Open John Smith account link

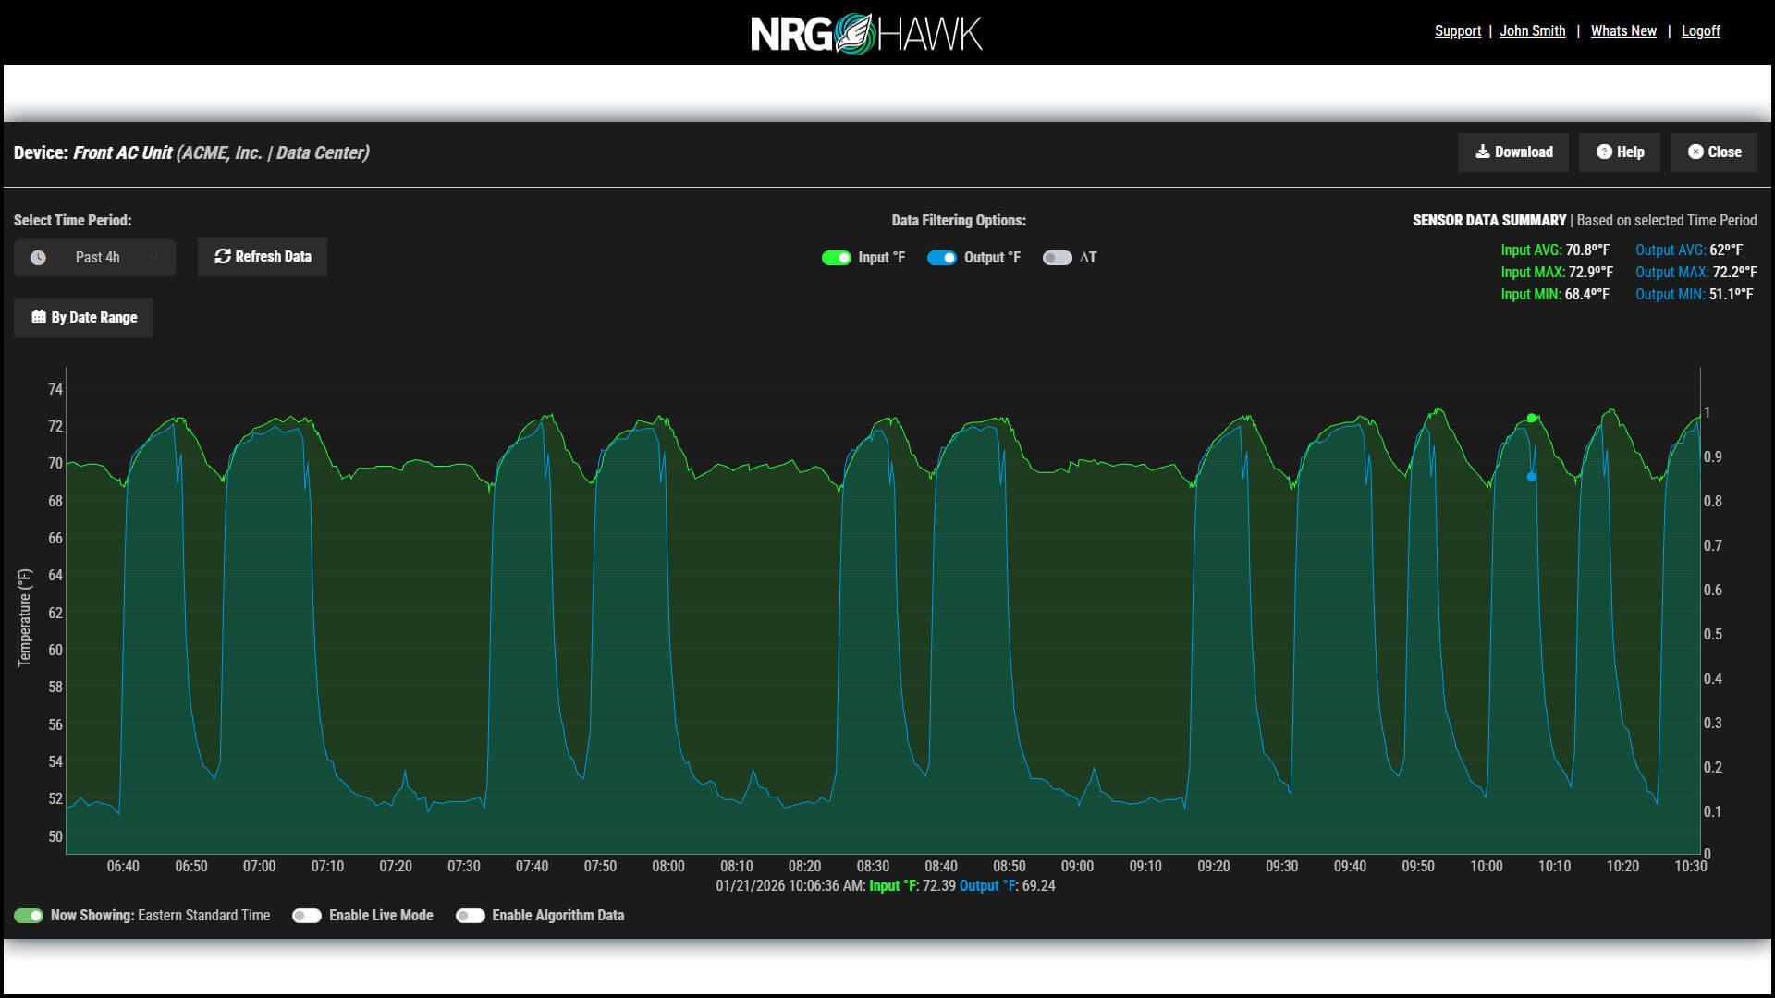tap(1532, 30)
